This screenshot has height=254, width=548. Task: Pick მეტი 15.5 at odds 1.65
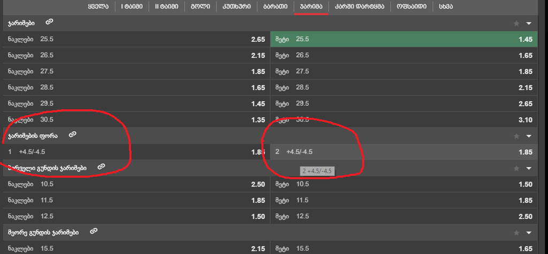point(404,248)
